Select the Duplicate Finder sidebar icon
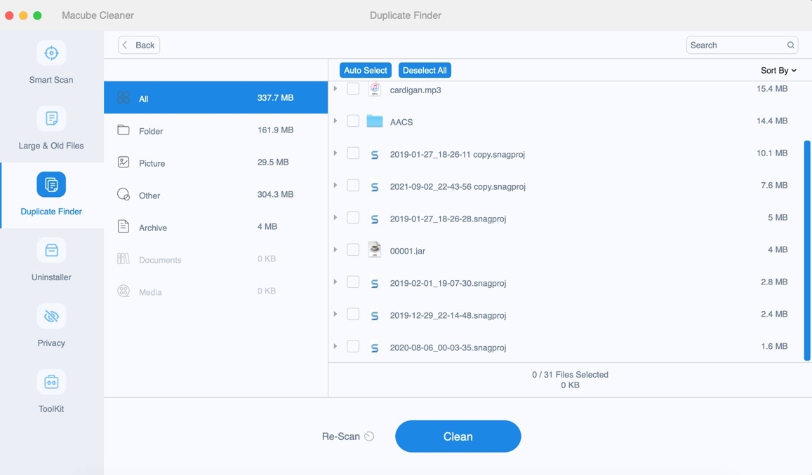 [x=51, y=184]
